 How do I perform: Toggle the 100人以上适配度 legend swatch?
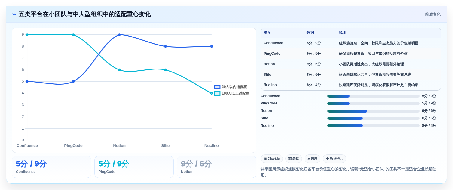[x=217, y=93]
